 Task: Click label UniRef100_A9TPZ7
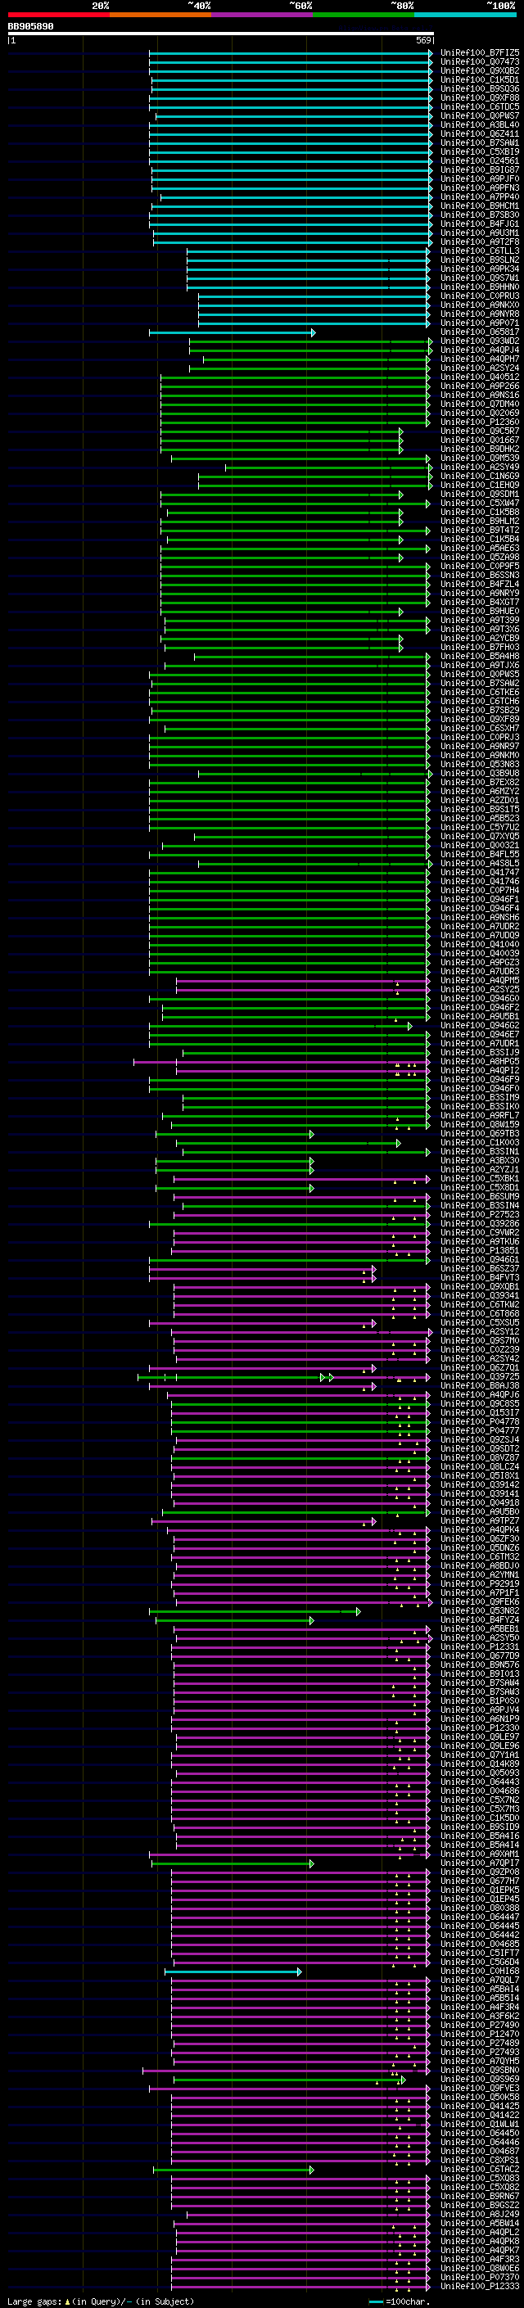pos(480,1520)
